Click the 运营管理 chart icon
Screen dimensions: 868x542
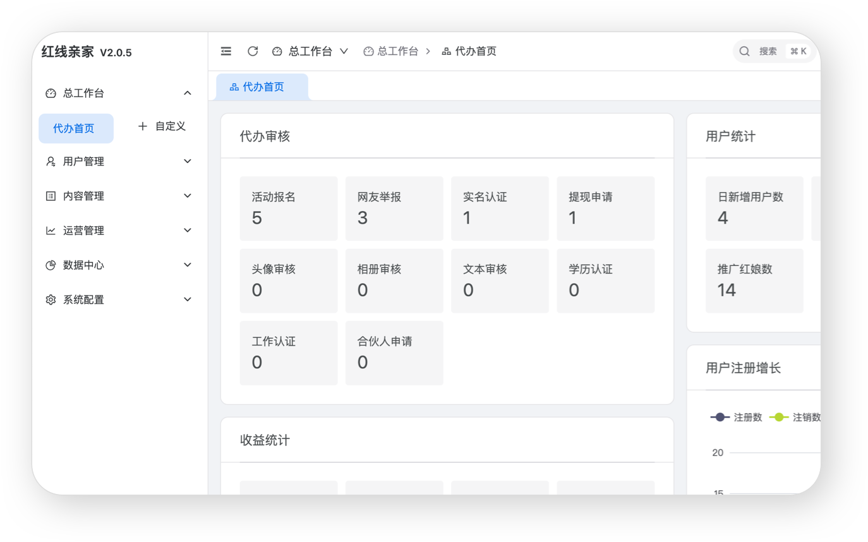pos(51,231)
